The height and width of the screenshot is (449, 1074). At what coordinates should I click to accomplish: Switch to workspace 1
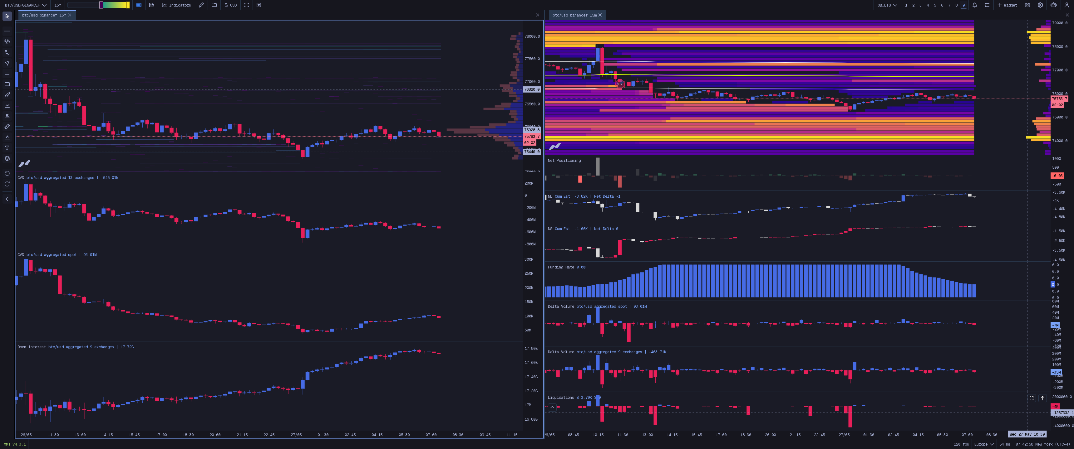click(906, 5)
